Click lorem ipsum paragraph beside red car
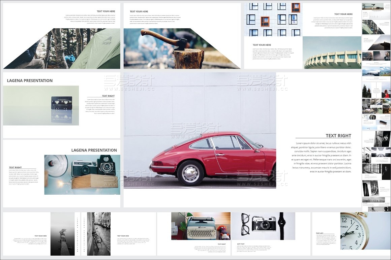Image resolution: width=391 pixels, height=260 pixels. [321, 157]
